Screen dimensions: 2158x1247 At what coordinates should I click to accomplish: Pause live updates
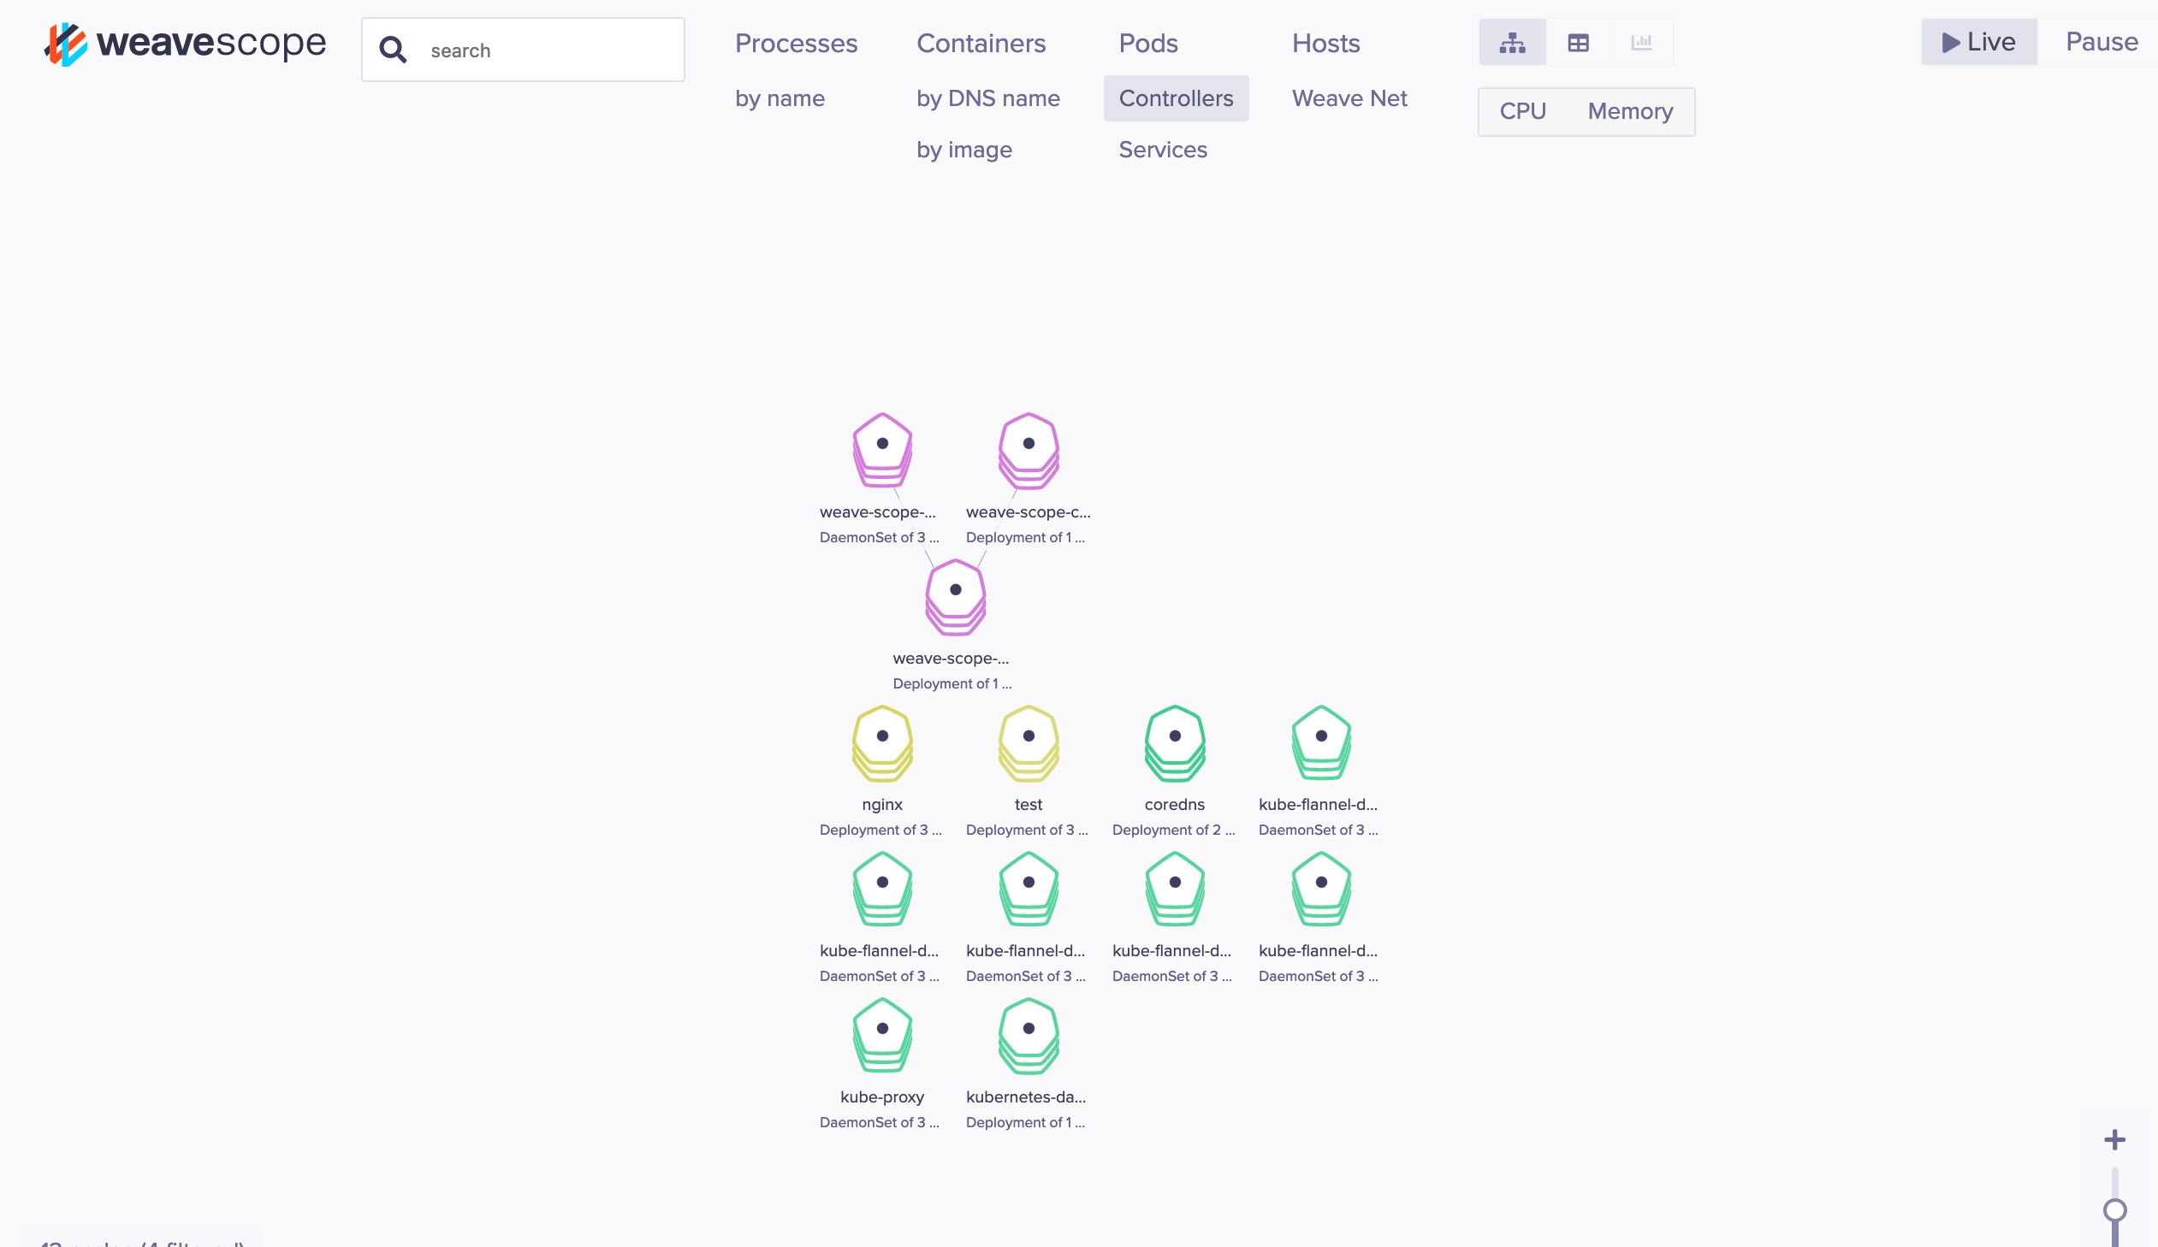point(2102,42)
